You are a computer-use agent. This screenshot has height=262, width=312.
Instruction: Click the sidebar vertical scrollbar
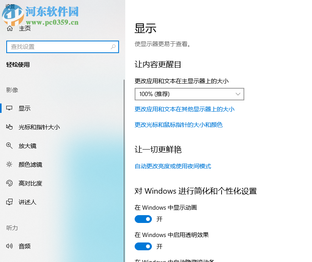pos(124,171)
